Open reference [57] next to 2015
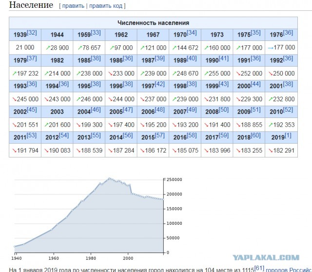Viewport: 312px width, 272px height. 159,136
